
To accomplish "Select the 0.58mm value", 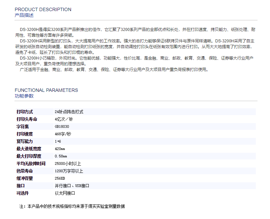I will (61, 156).
